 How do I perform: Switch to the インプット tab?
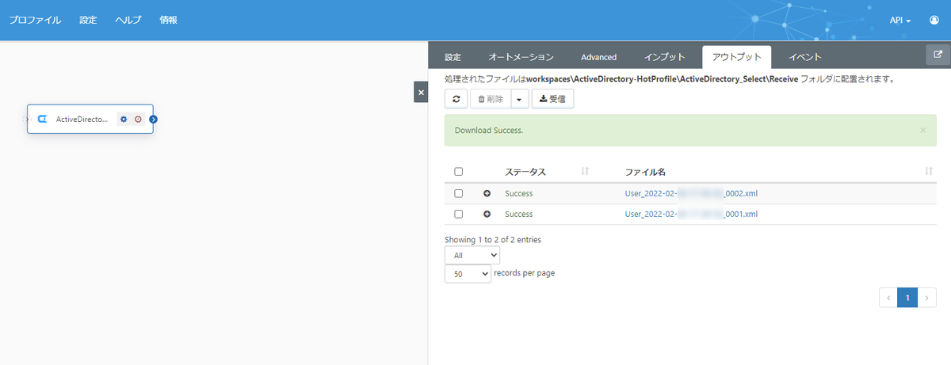[664, 57]
